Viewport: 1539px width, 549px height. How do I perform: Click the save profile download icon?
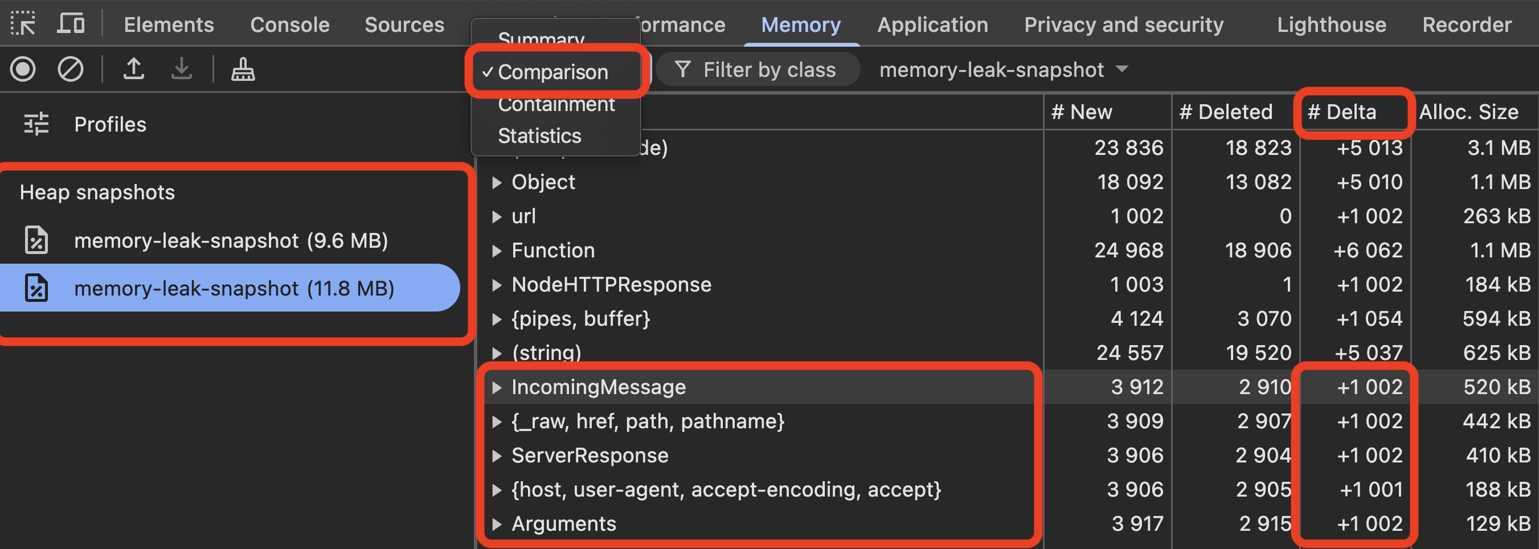(x=182, y=69)
